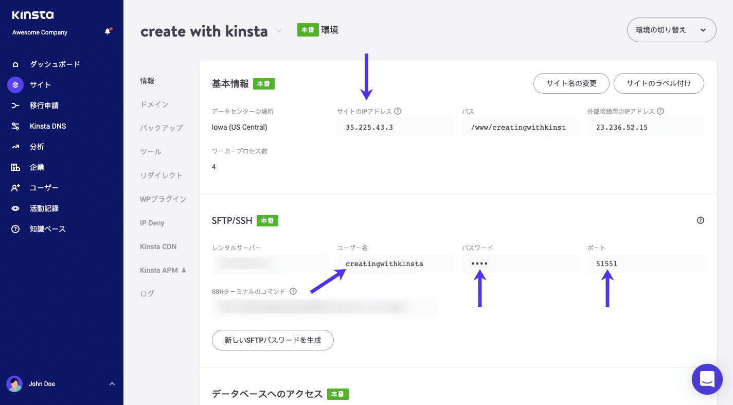Image resolution: width=733 pixels, height=405 pixels.
Task: Click external IP 23.236.52.15 field
Action: (646, 127)
